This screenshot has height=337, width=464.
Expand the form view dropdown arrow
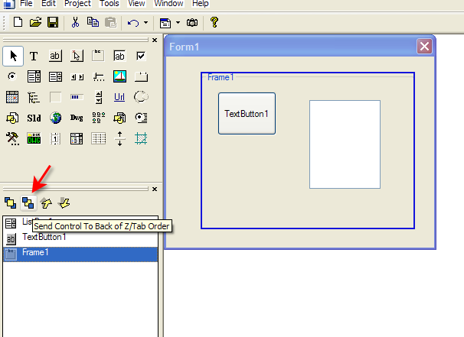pos(178,22)
